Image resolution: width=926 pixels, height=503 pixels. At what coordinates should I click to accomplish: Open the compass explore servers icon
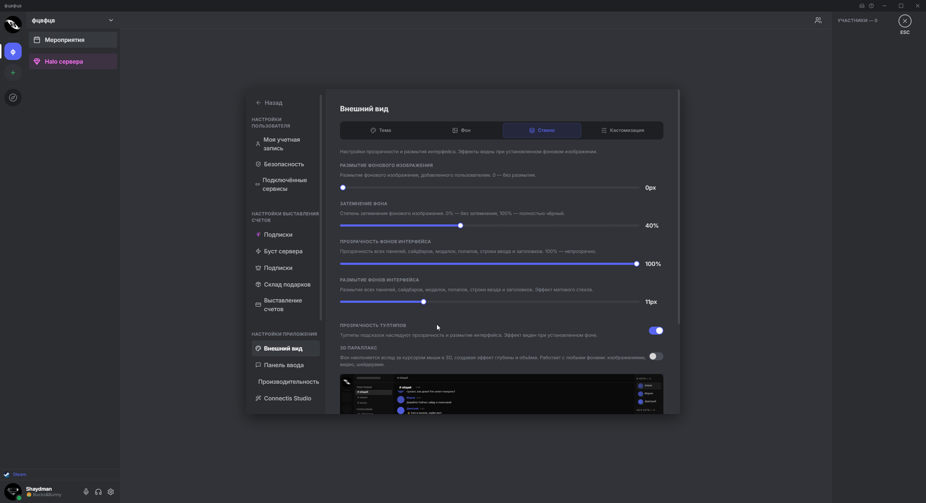13,98
